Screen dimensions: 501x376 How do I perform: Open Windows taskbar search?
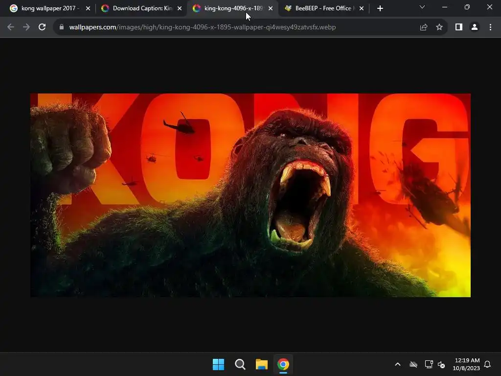[x=240, y=364]
